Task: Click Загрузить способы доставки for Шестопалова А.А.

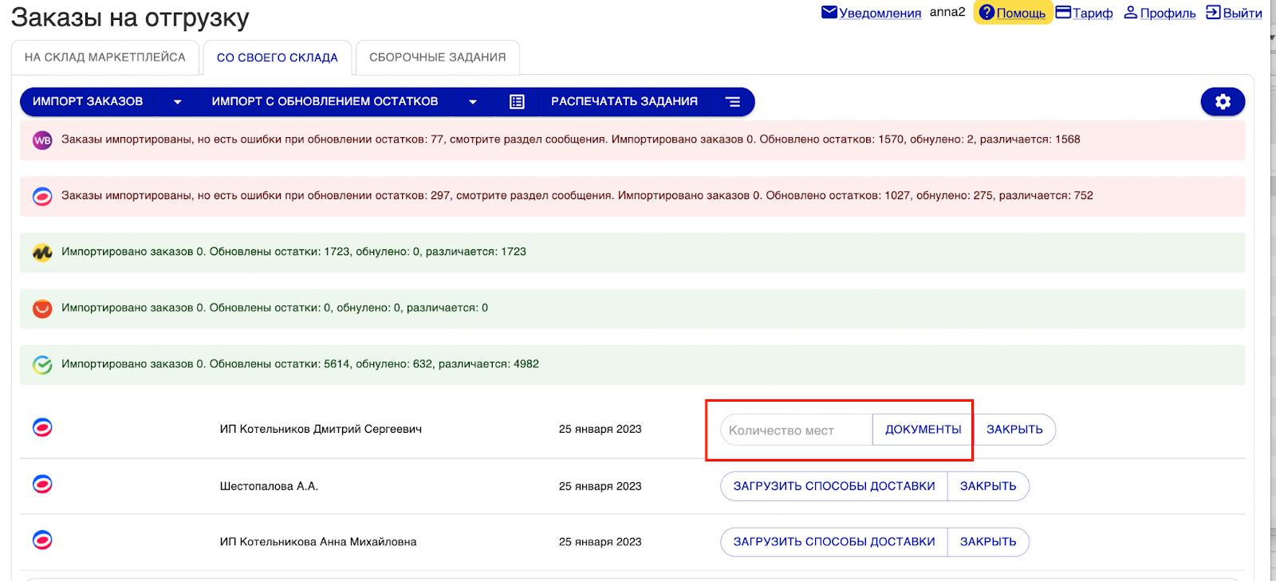Action: [x=834, y=486]
